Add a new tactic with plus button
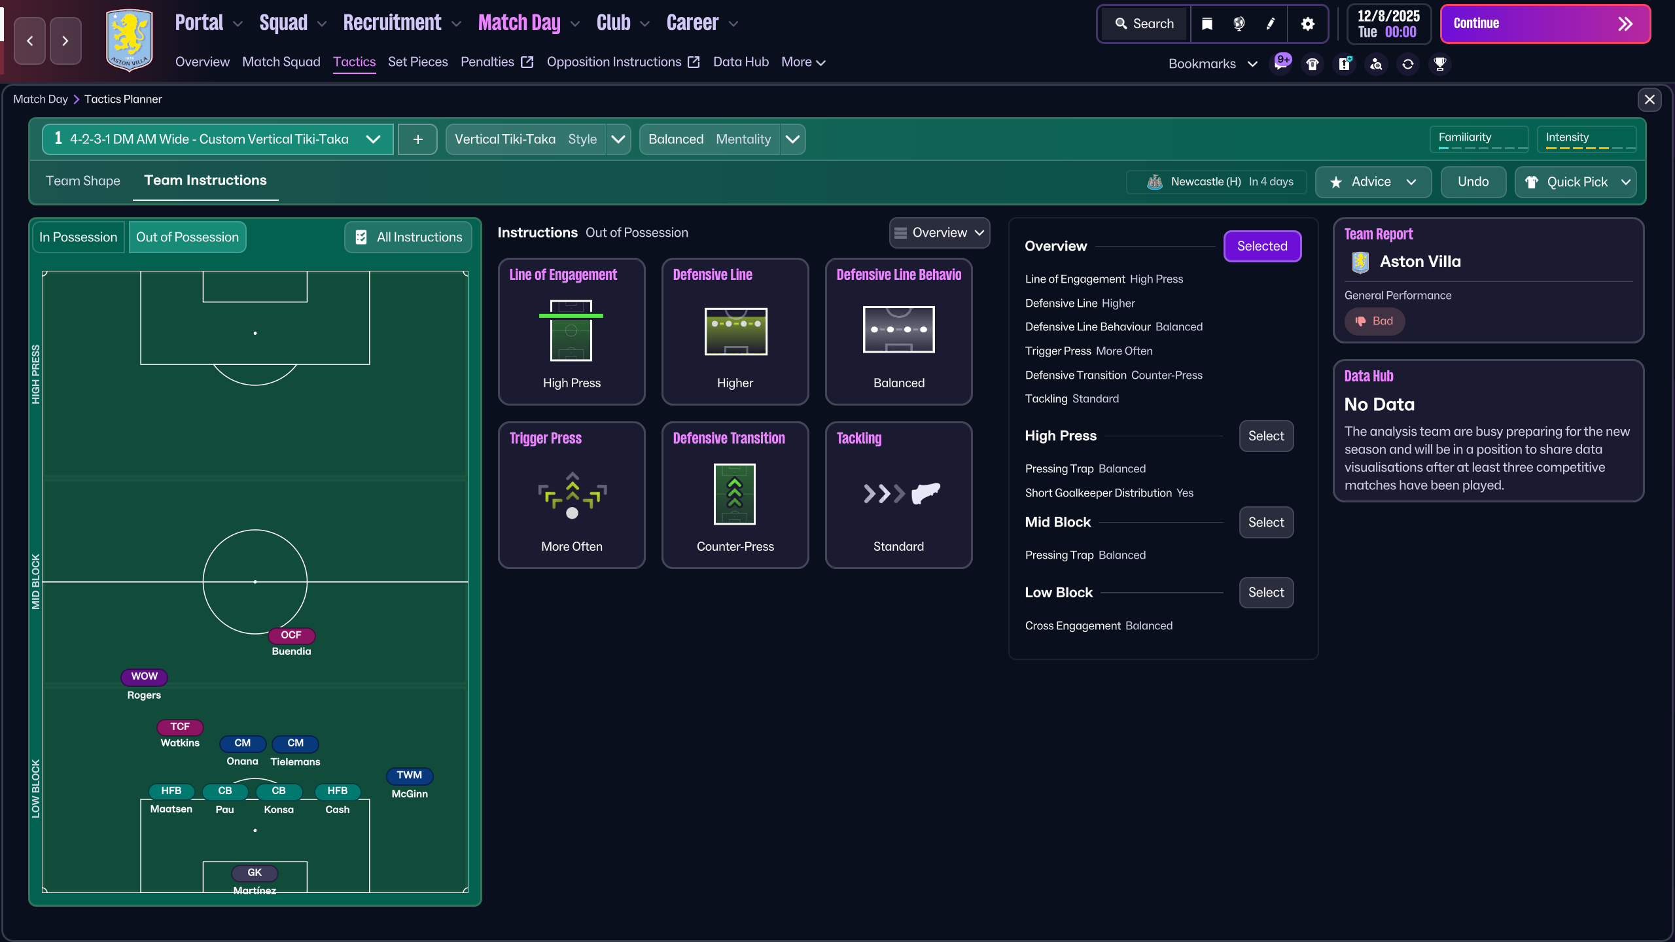 coord(417,139)
